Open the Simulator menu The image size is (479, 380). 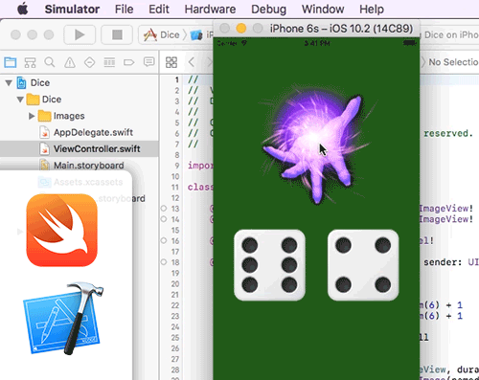(x=72, y=9)
